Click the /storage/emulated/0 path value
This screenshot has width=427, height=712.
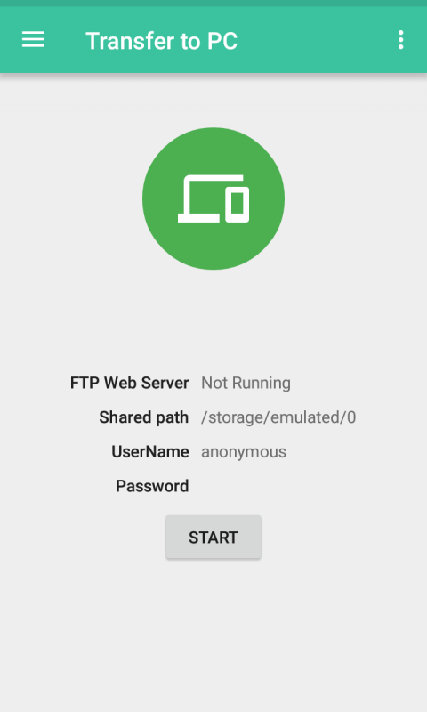pyautogui.click(x=278, y=417)
